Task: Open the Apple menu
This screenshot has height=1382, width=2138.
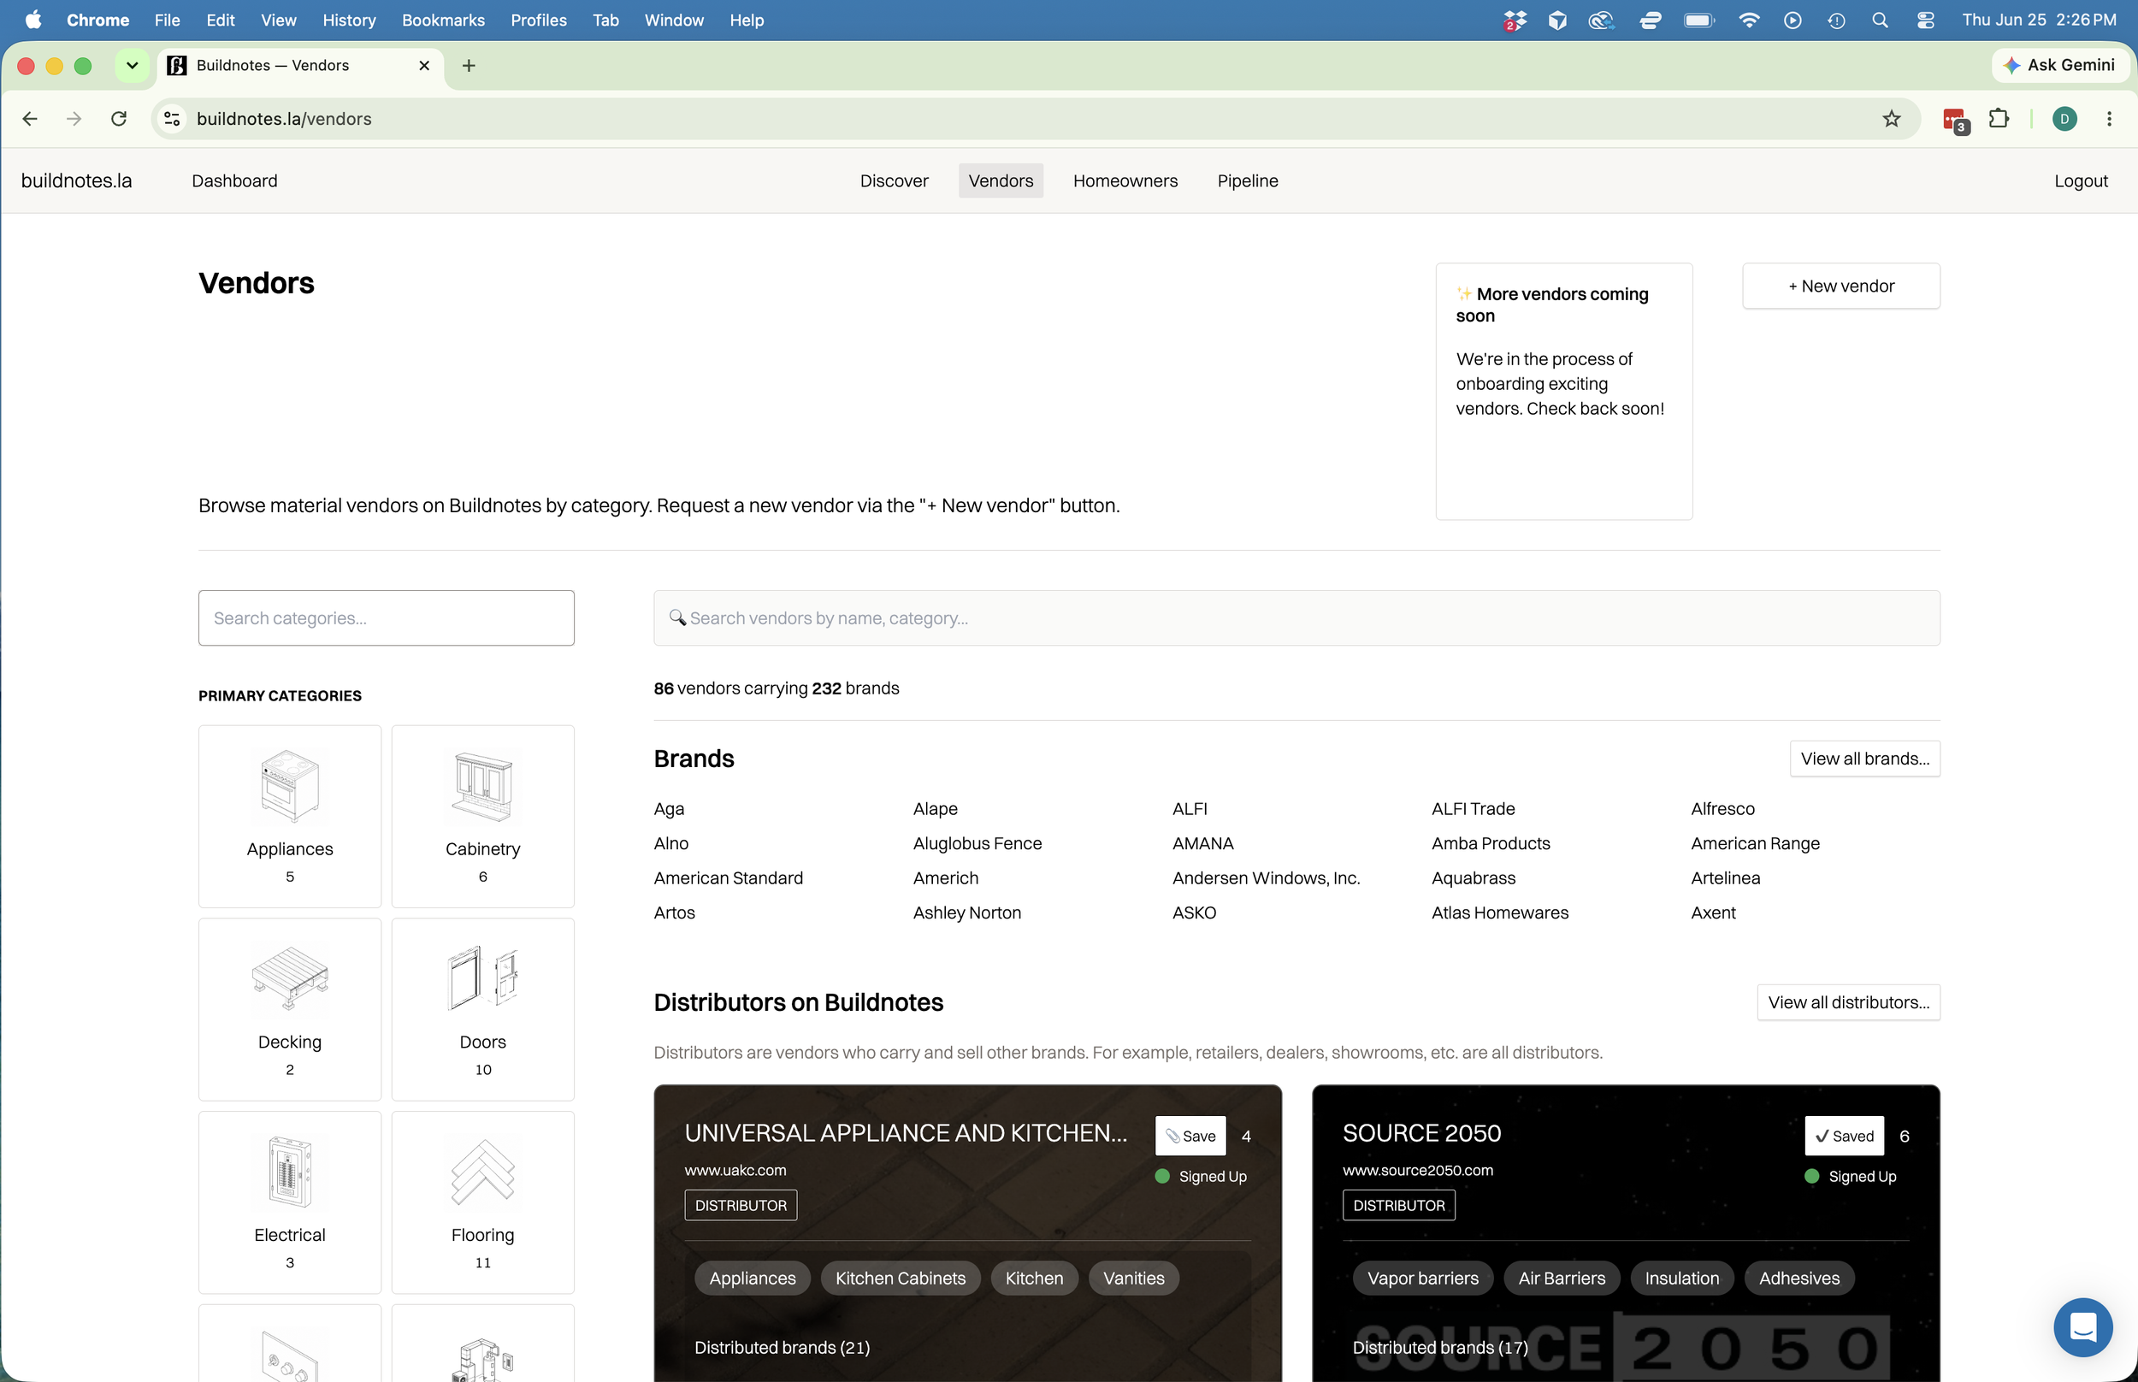Action: click(x=33, y=20)
